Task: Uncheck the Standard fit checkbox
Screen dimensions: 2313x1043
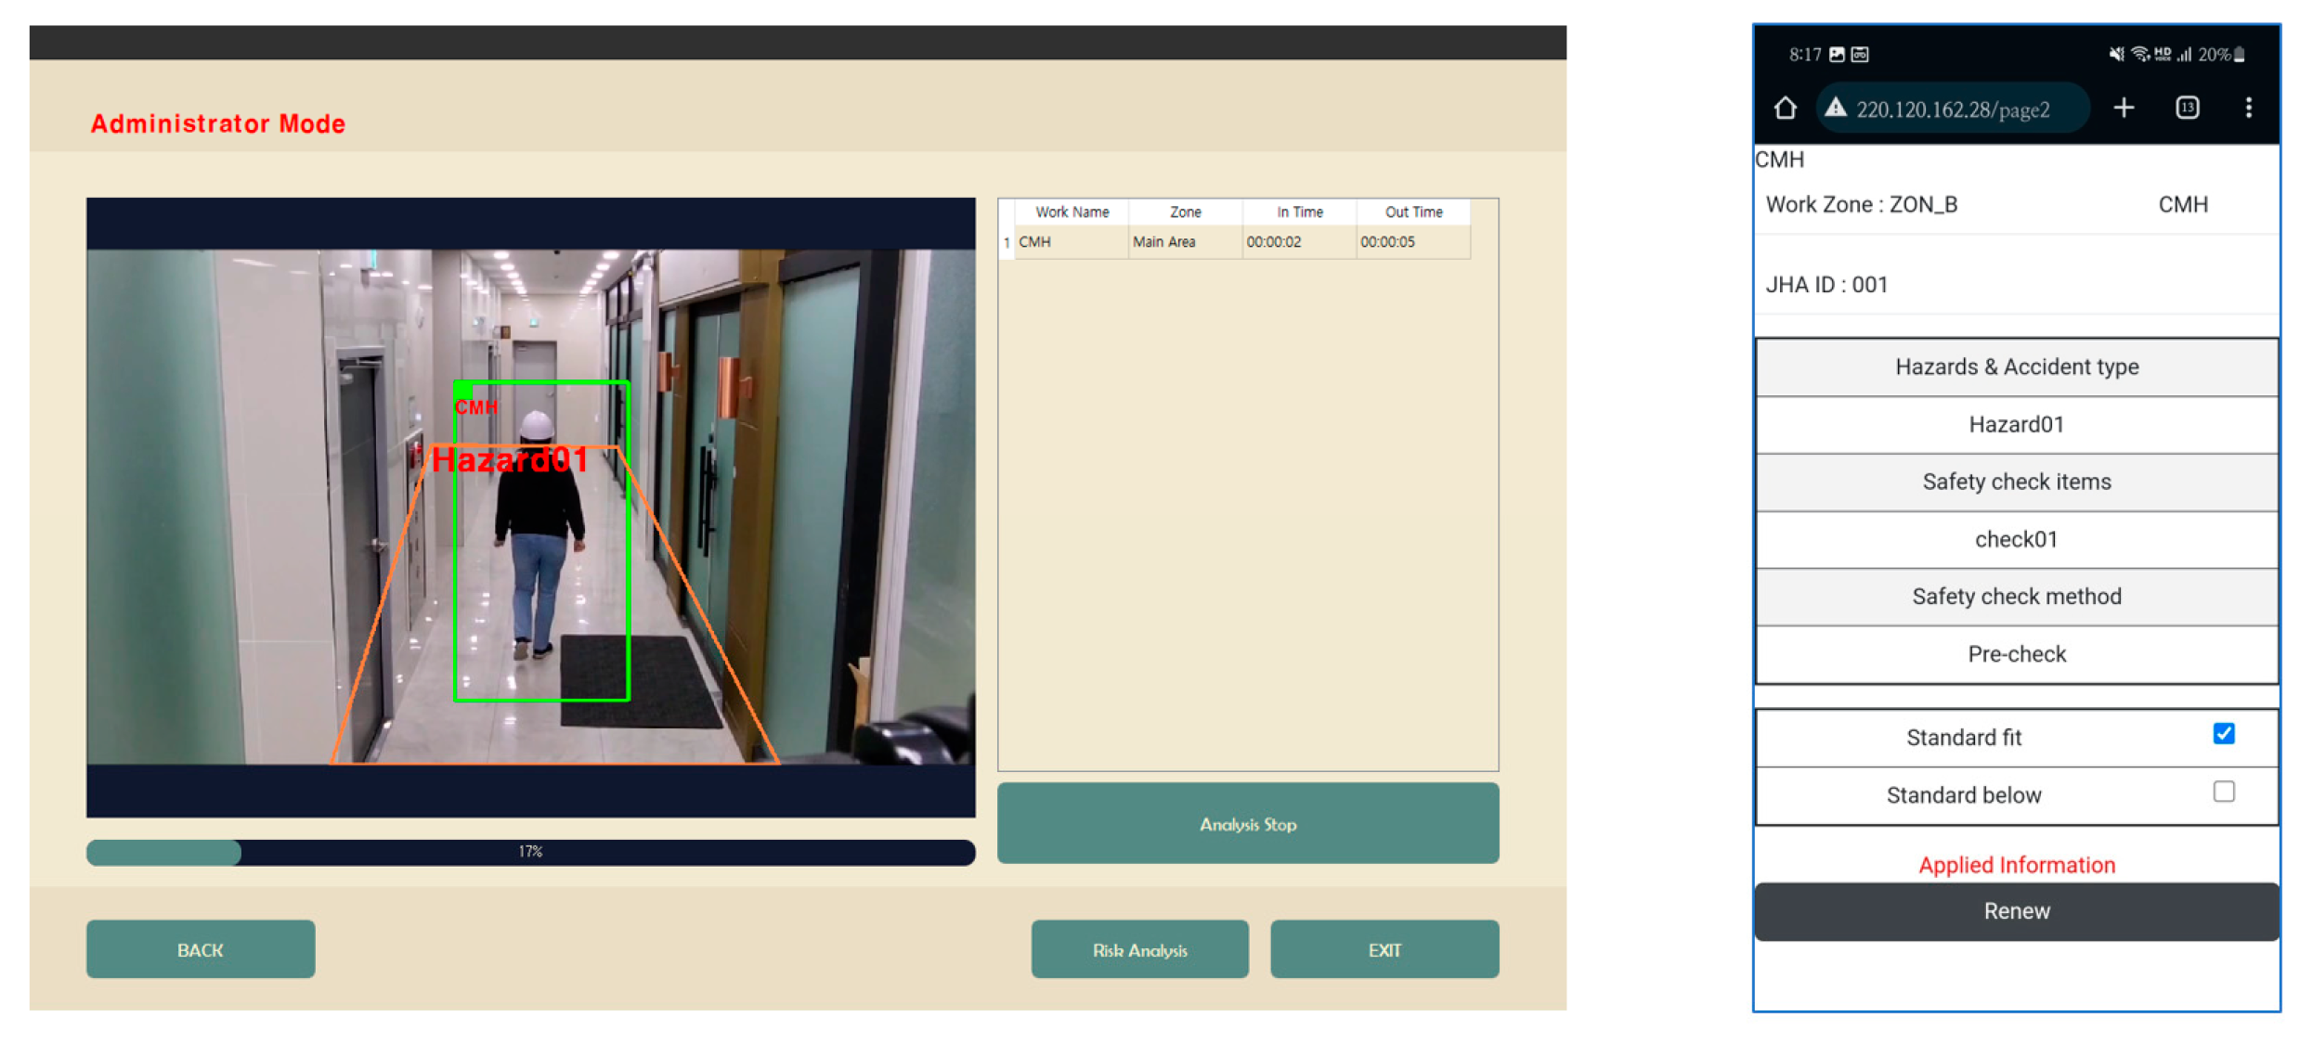Action: pyautogui.click(x=2223, y=734)
